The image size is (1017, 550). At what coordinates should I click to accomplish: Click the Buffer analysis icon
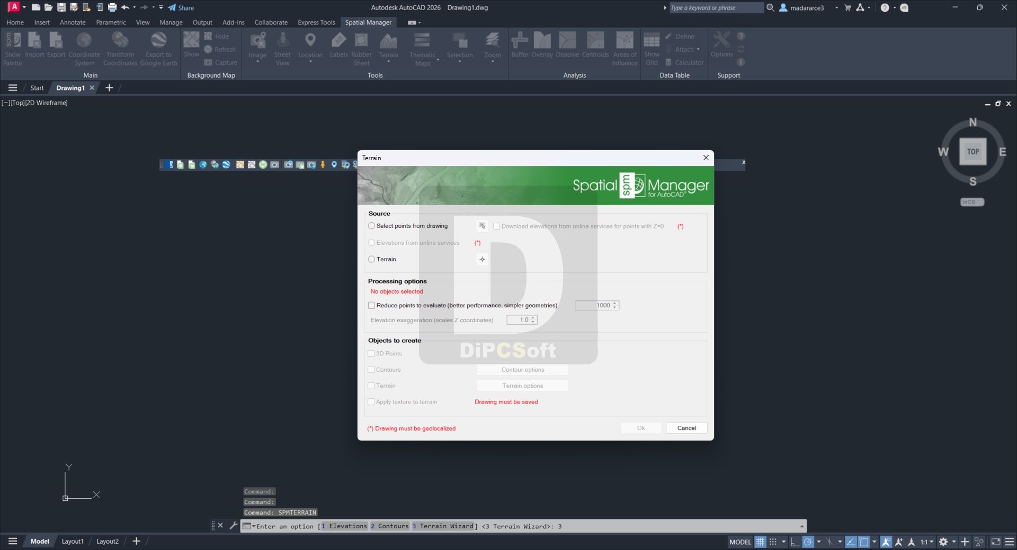tap(520, 45)
